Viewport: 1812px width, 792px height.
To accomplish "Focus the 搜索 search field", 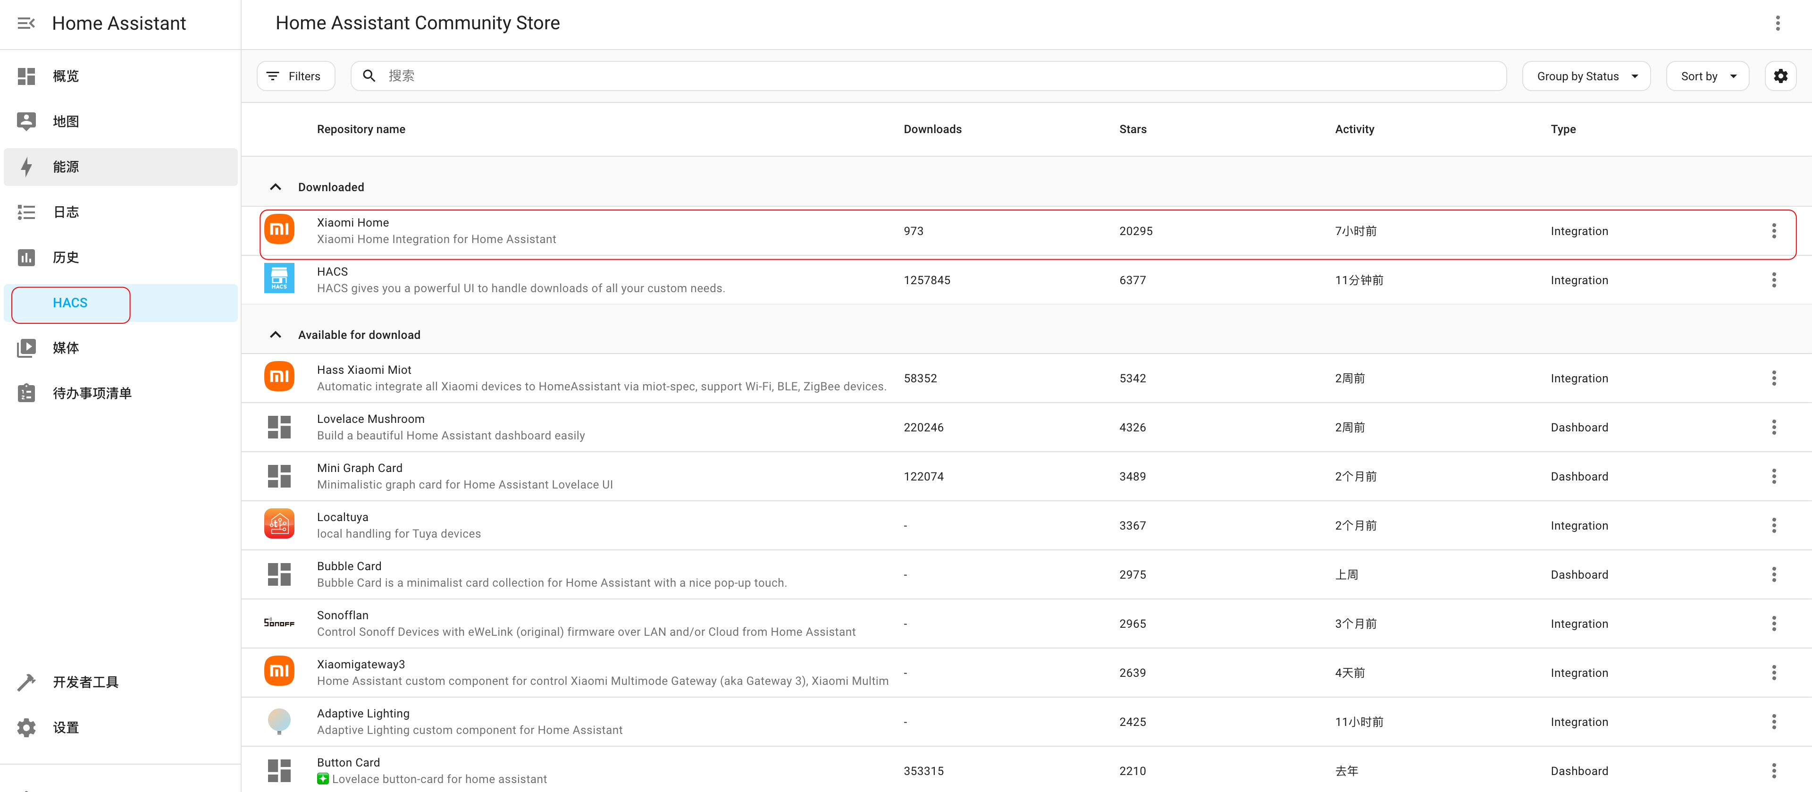I will [929, 76].
